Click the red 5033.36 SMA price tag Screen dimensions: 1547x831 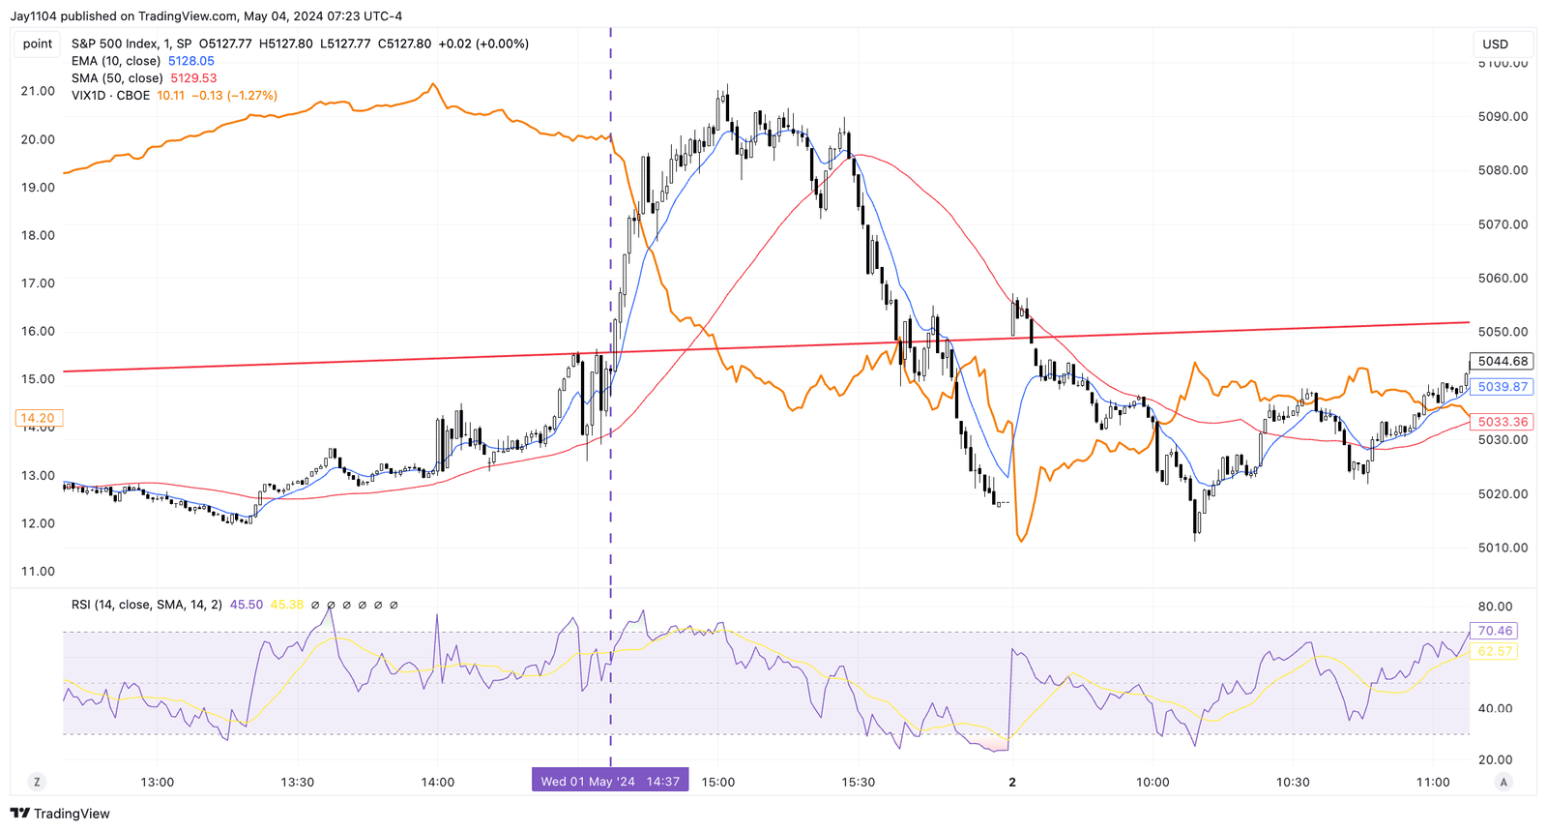(1502, 422)
